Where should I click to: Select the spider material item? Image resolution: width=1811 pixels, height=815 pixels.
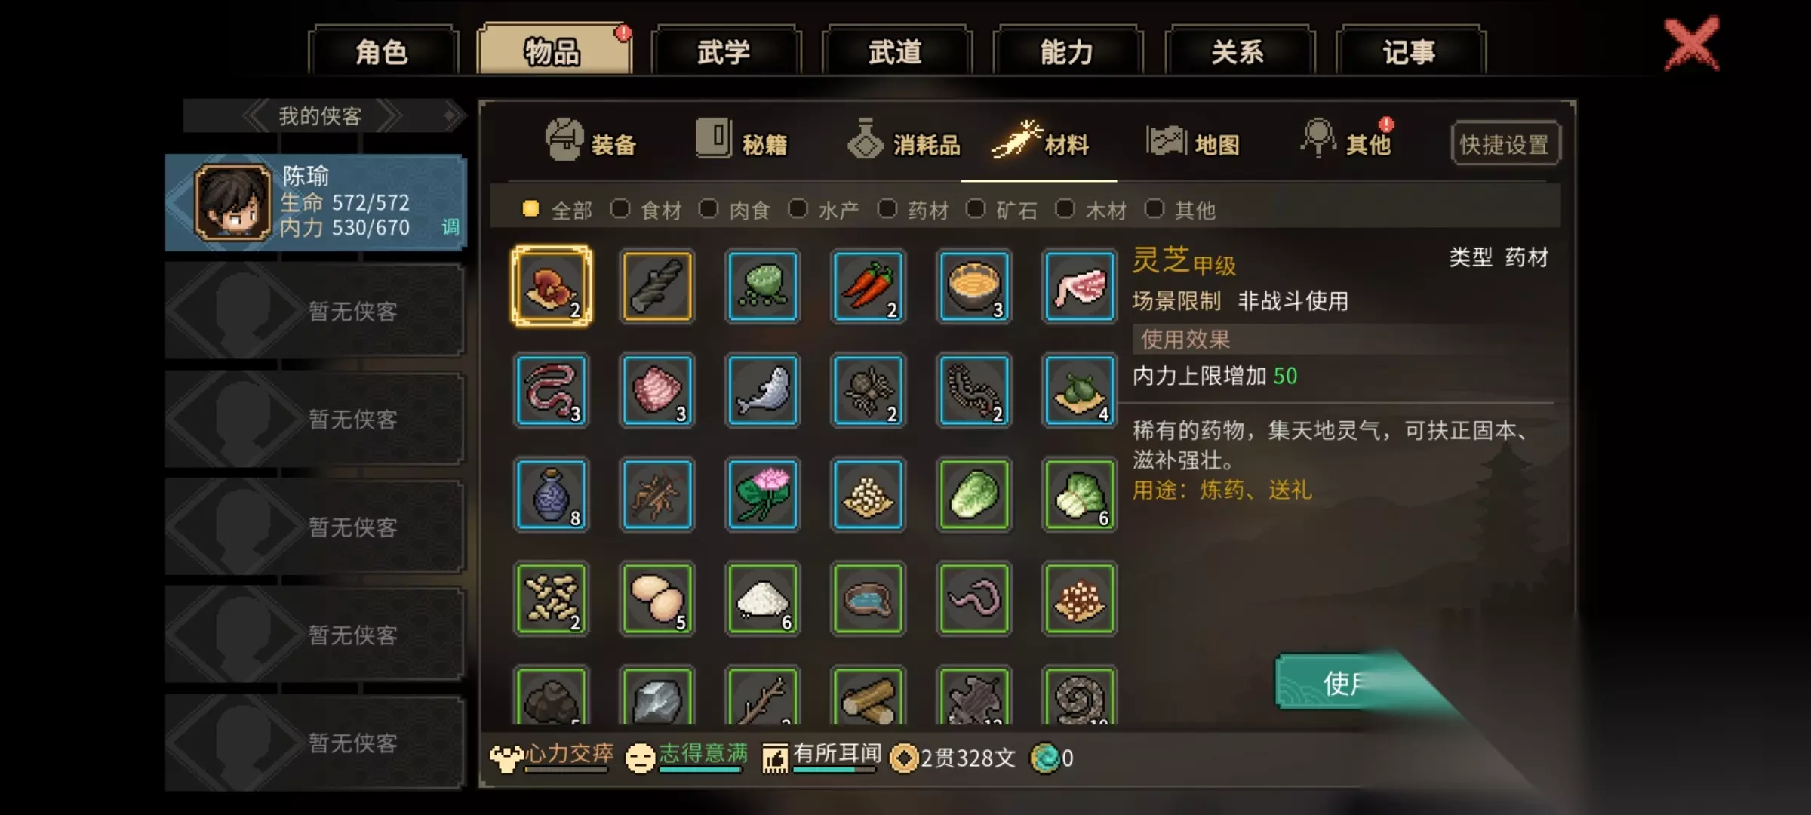tap(869, 391)
